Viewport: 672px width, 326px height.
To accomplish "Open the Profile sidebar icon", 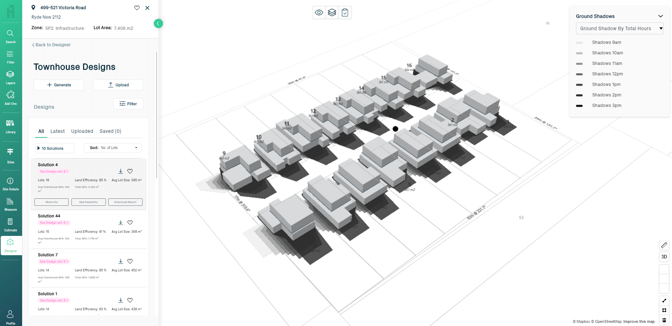I will [11, 317].
